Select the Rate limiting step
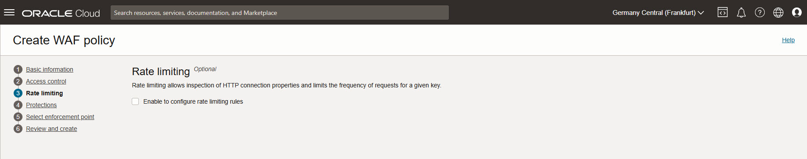 tap(44, 93)
